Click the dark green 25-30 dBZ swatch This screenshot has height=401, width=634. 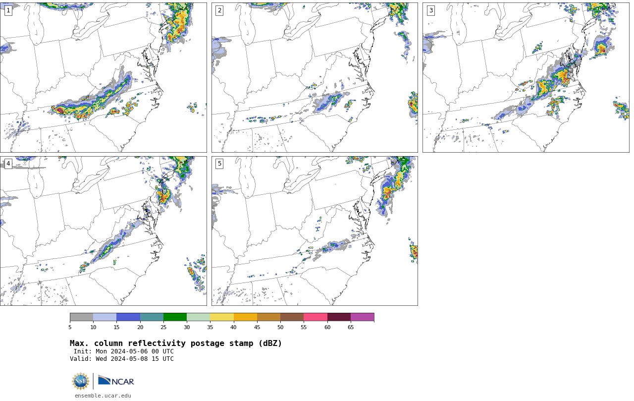[175, 317]
